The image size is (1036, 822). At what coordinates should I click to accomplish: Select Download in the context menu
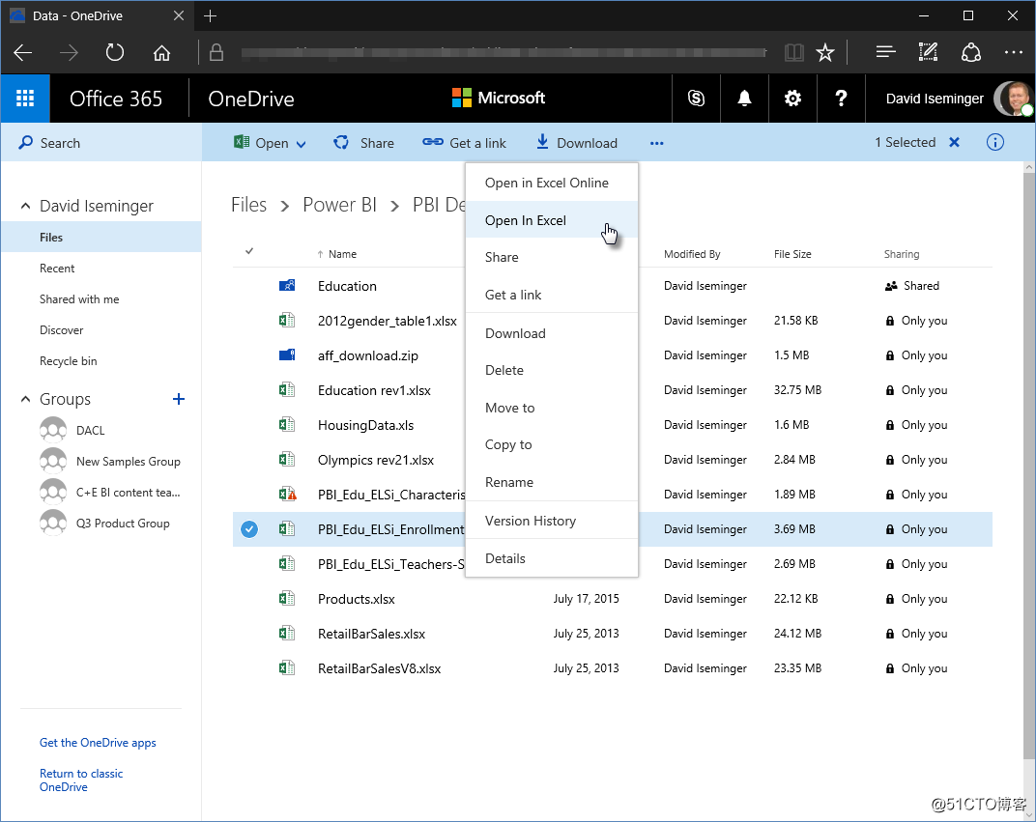552,333
